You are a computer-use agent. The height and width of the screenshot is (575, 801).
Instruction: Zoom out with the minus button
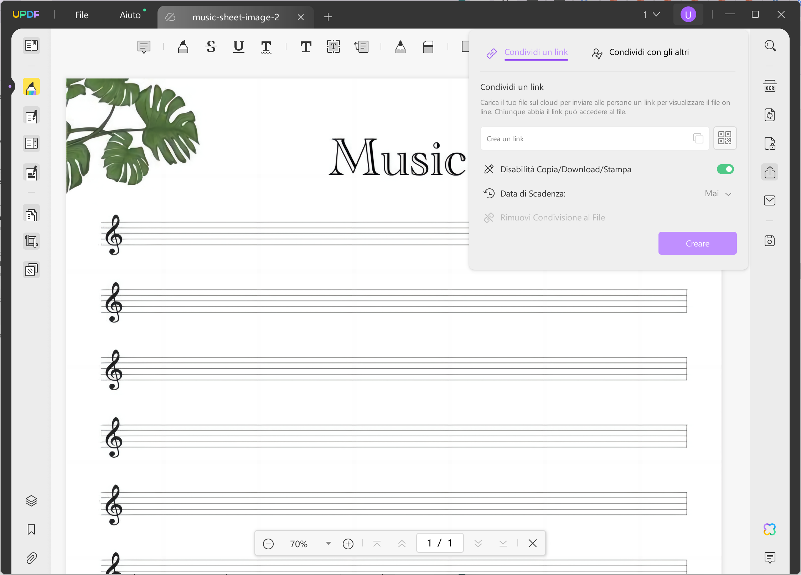point(268,544)
